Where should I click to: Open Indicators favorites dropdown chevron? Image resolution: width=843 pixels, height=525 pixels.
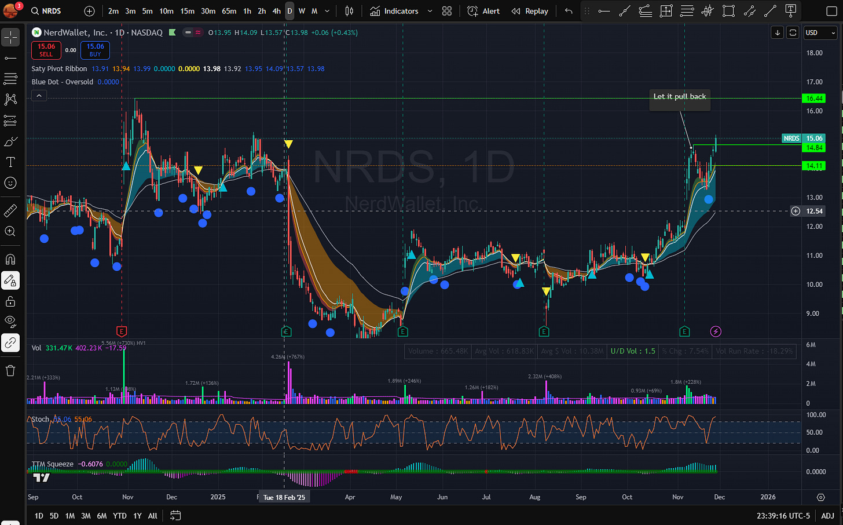[430, 11]
